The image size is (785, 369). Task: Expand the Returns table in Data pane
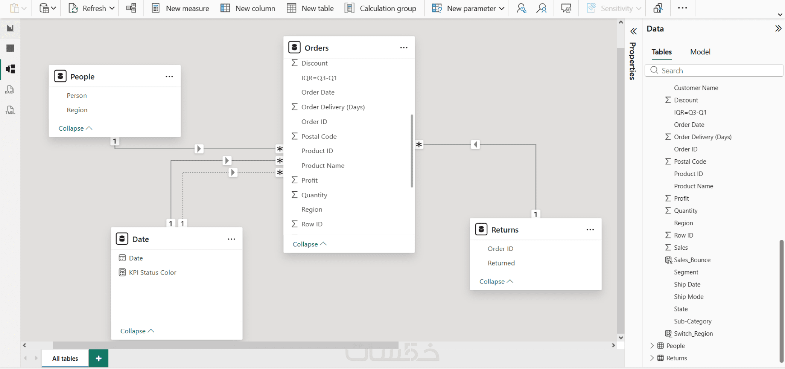click(x=652, y=358)
